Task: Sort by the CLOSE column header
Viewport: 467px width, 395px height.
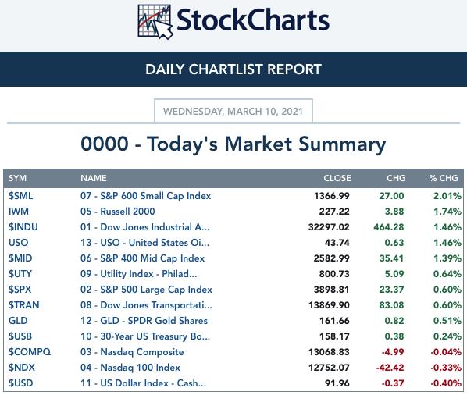Action: [337, 178]
